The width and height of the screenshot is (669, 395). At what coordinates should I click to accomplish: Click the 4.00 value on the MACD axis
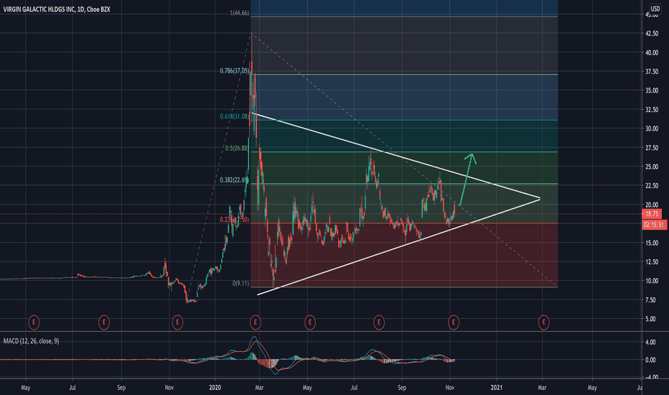point(650,342)
